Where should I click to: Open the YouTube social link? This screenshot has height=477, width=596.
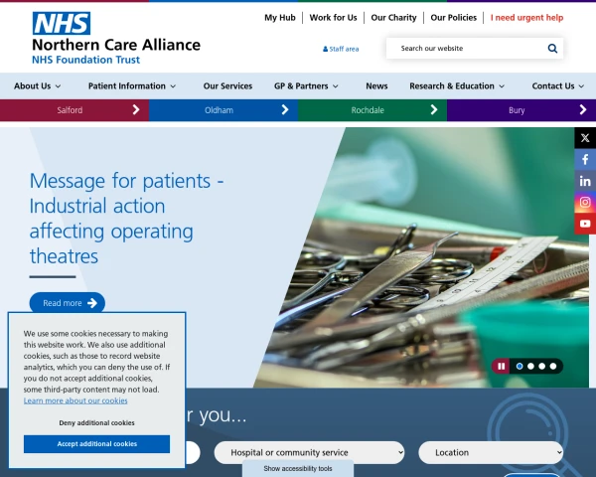click(x=585, y=224)
